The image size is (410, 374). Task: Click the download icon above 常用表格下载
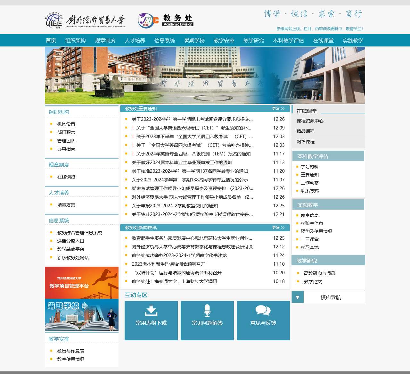click(x=151, y=311)
